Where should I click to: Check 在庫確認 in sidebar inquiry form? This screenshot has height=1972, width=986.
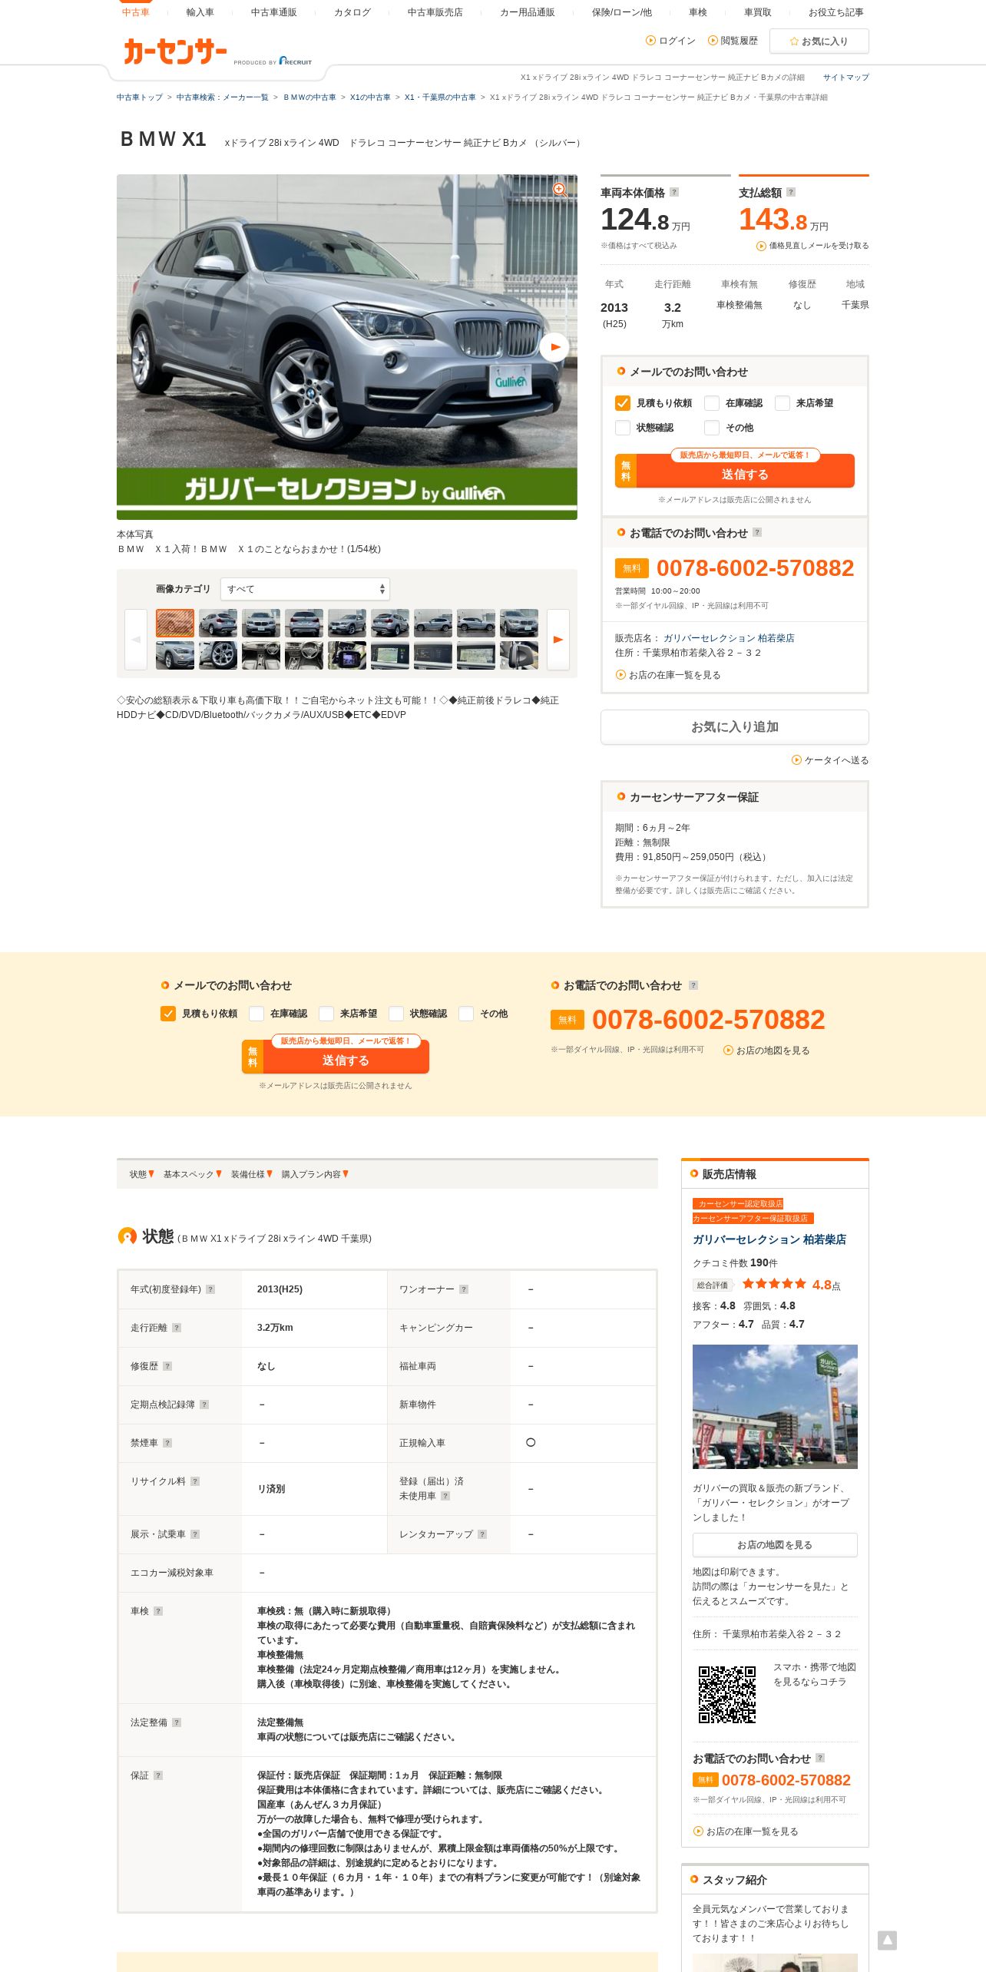[x=712, y=403]
